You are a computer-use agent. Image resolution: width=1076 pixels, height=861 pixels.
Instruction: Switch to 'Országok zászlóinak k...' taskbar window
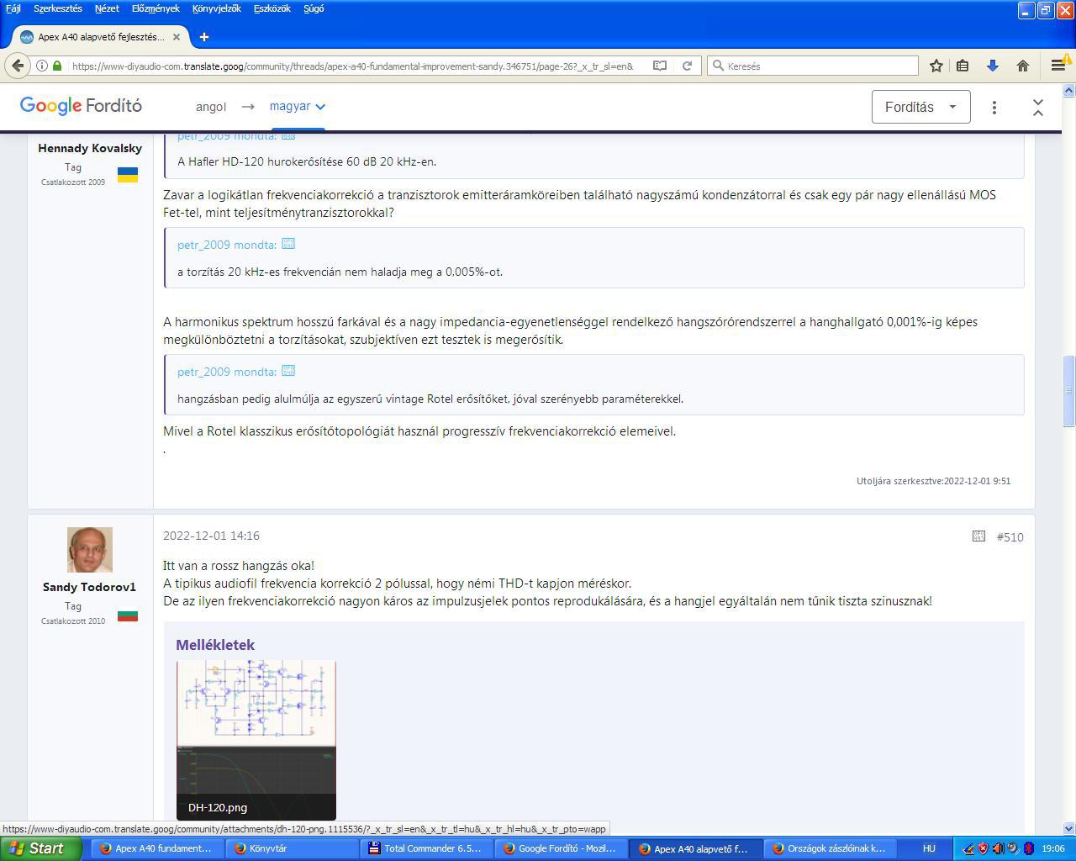pyautogui.click(x=829, y=848)
